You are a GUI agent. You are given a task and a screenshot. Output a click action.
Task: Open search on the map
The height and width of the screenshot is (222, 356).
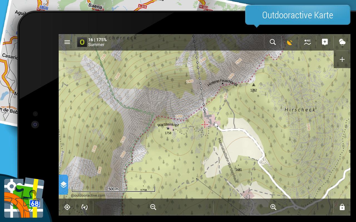click(273, 42)
